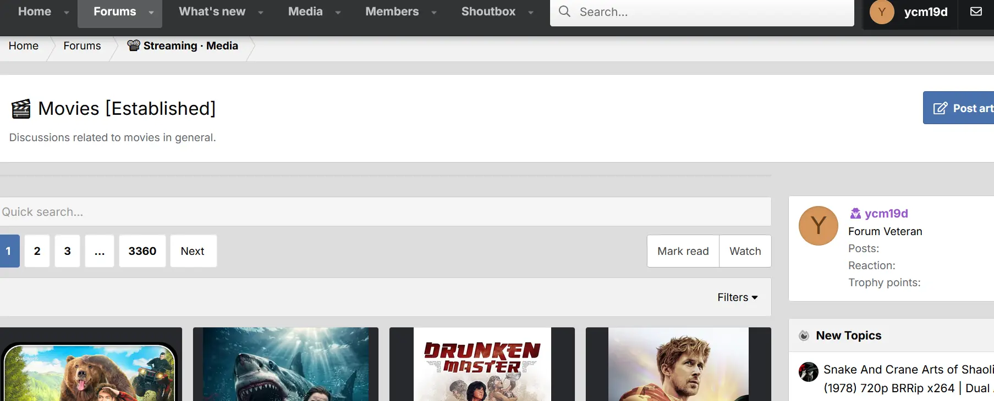This screenshot has width=994, height=401.
Task: Click the Trophy points label
Action: coord(884,282)
